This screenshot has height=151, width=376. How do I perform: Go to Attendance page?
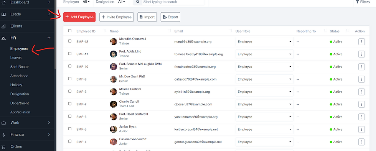(19, 76)
